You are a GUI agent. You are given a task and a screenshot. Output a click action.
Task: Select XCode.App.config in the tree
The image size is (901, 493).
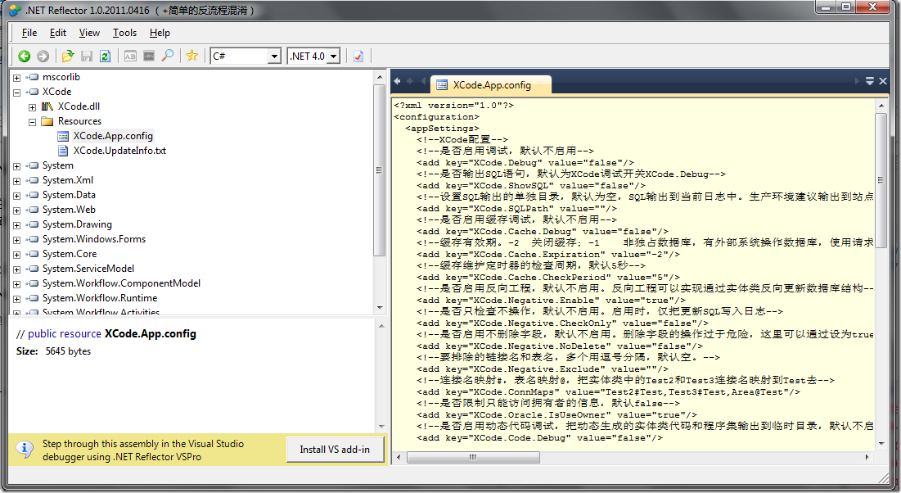[x=113, y=136]
